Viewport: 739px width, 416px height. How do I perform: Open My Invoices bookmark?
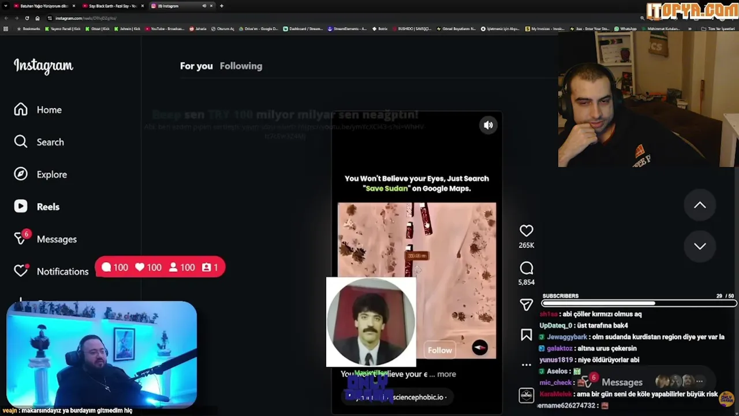544,28
